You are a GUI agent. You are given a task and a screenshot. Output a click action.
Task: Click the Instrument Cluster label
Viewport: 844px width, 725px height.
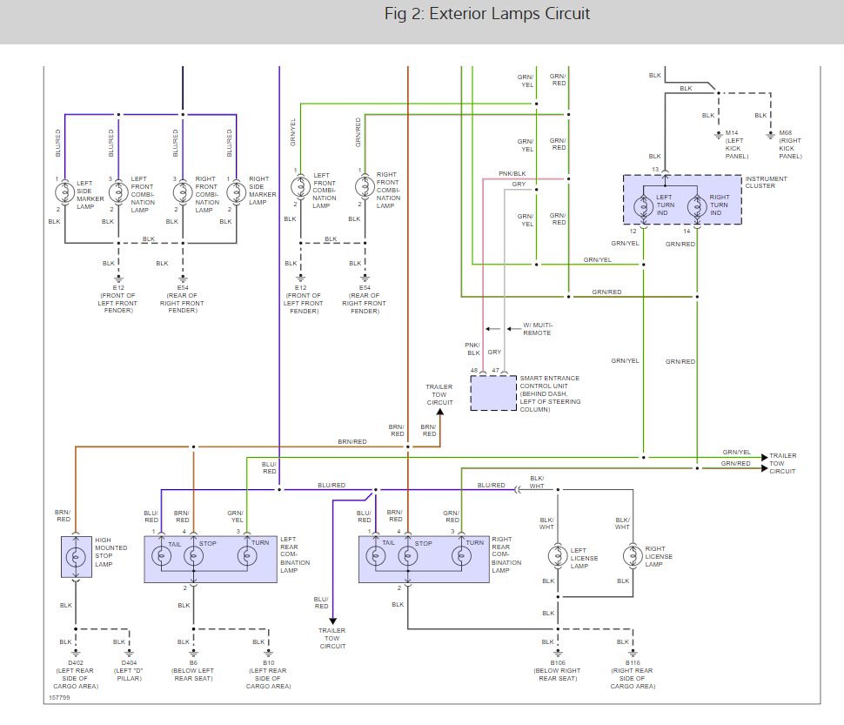coord(766,183)
